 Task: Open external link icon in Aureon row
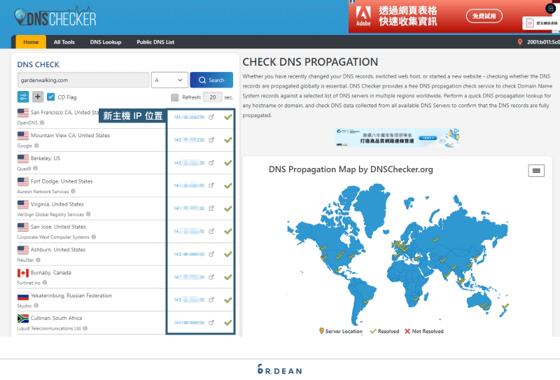(211, 185)
